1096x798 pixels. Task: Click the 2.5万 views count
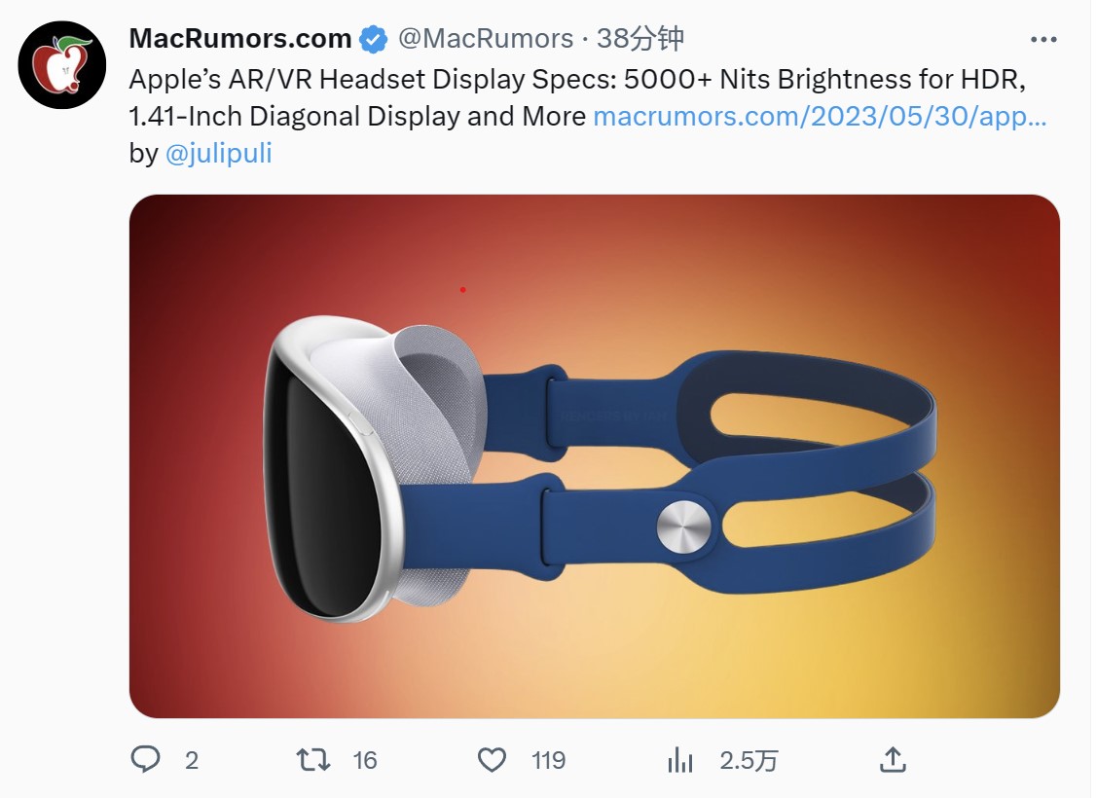pos(749,760)
